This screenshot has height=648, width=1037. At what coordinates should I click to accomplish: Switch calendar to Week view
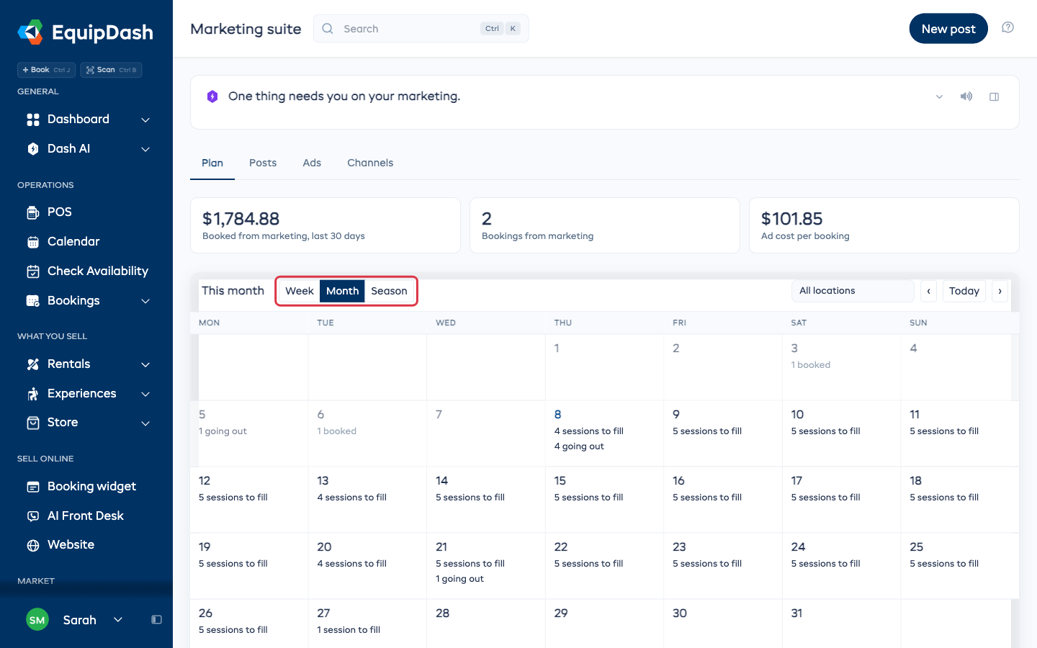300,291
